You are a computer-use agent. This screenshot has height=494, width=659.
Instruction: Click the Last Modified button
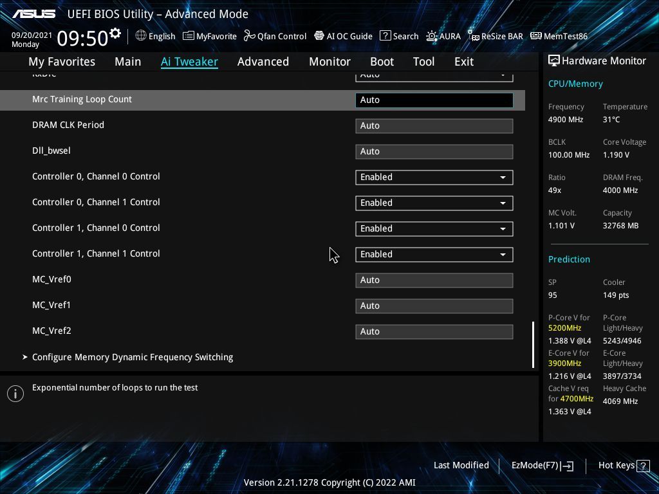[x=461, y=466]
